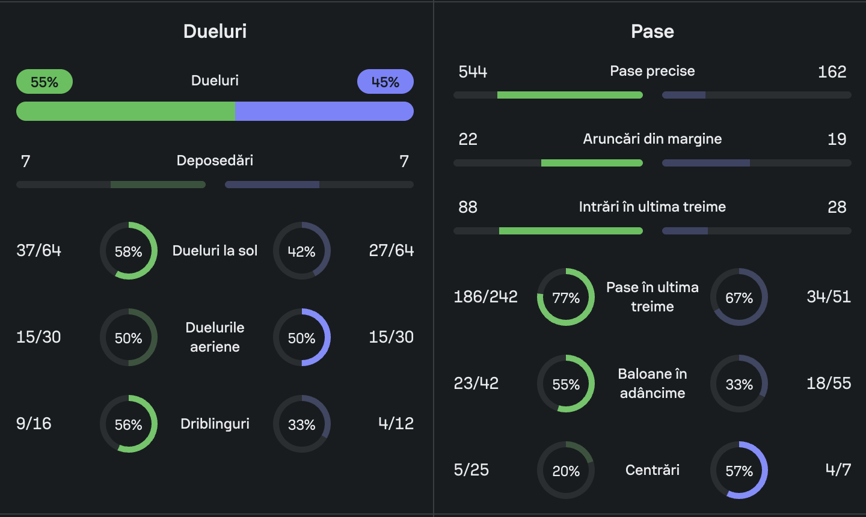Click the green Intrări în ultima treime bar
Image resolution: width=866 pixels, height=517 pixels.
[570, 231]
